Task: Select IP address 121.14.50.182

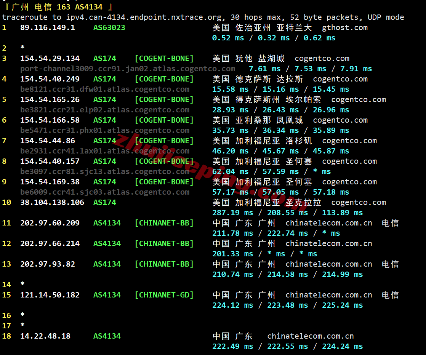Action: (50, 295)
